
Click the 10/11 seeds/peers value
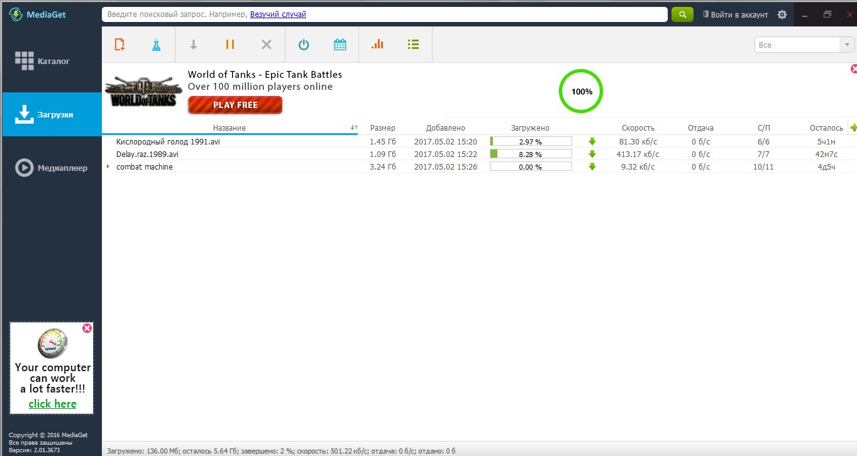click(x=763, y=166)
